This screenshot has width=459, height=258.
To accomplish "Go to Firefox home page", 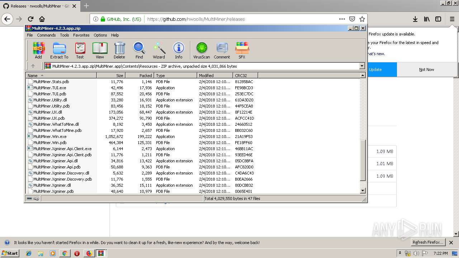I will tap(42, 19).
